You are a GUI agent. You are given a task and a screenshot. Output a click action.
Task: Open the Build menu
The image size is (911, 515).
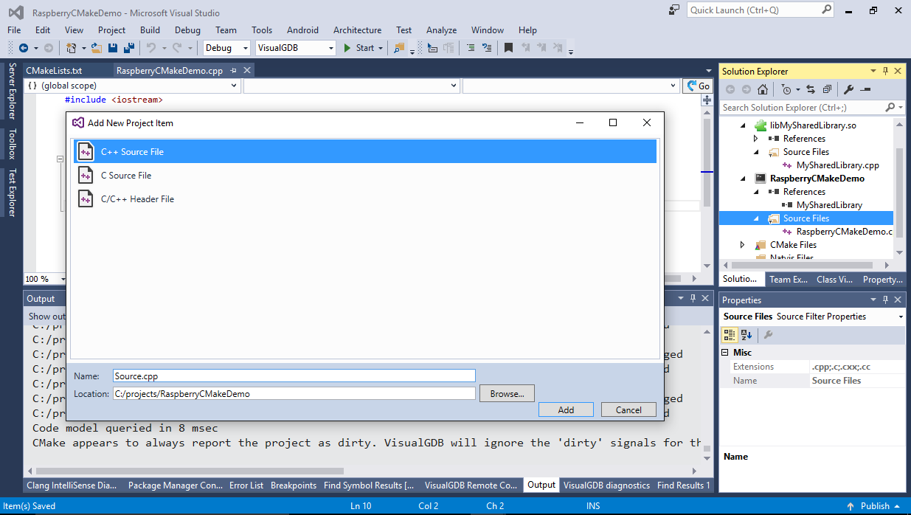tap(150, 30)
